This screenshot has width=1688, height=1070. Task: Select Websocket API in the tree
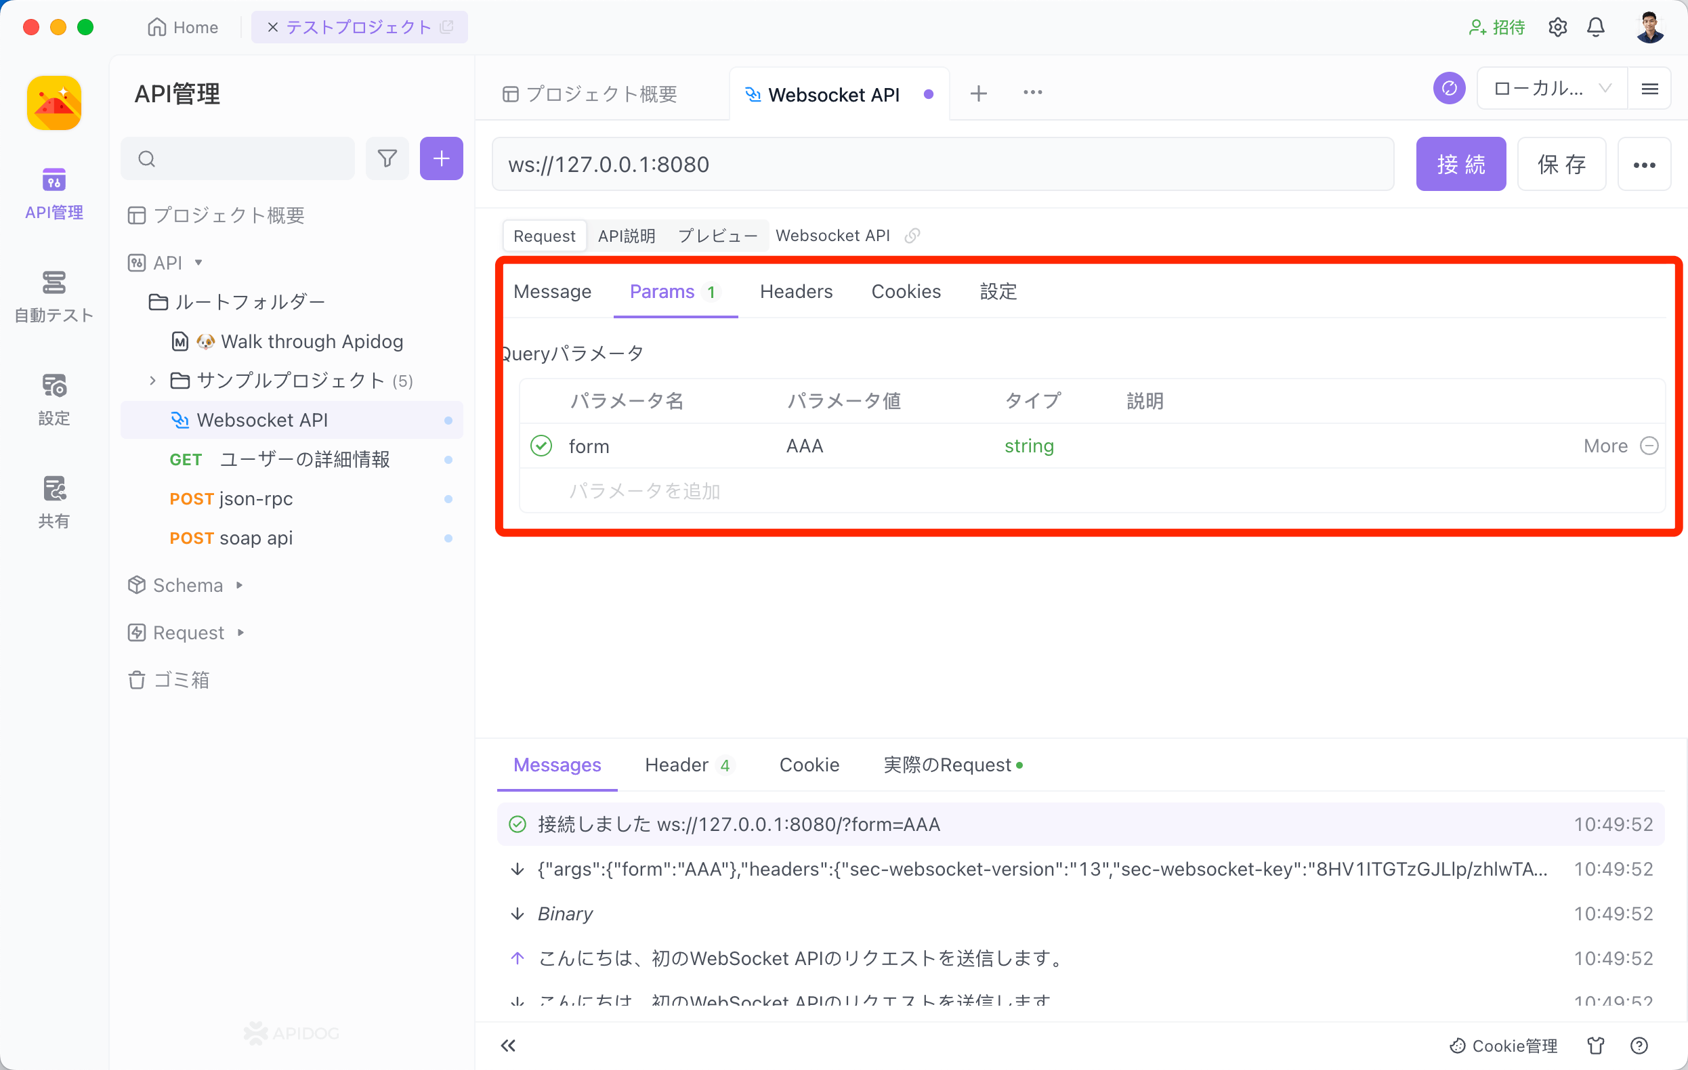point(292,420)
